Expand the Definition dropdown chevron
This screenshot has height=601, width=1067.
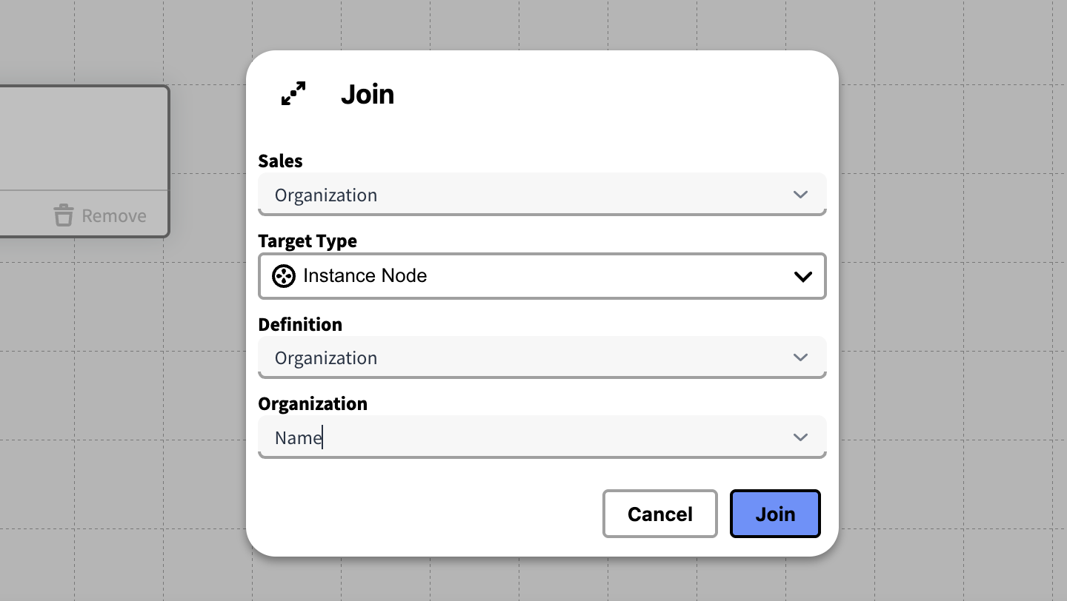[x=800, y=357]
